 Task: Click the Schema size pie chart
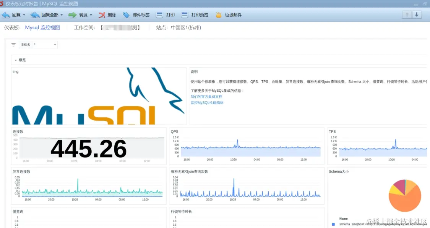pyautogui.click(x=405, y=196)
